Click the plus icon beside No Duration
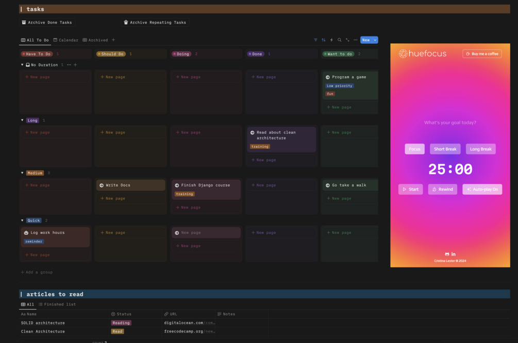The height and width of the screenshot is (343, 518). pos(75,65)
